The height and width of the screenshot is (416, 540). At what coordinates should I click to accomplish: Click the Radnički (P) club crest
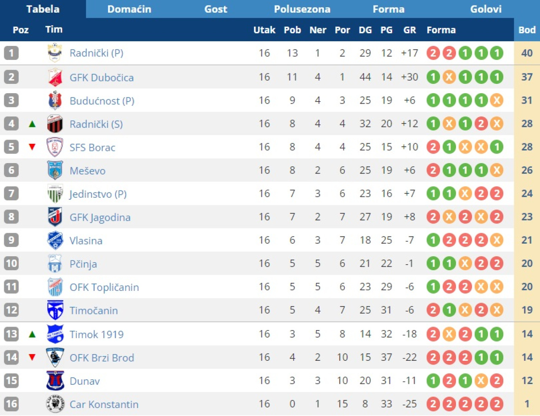click(55, 53)
